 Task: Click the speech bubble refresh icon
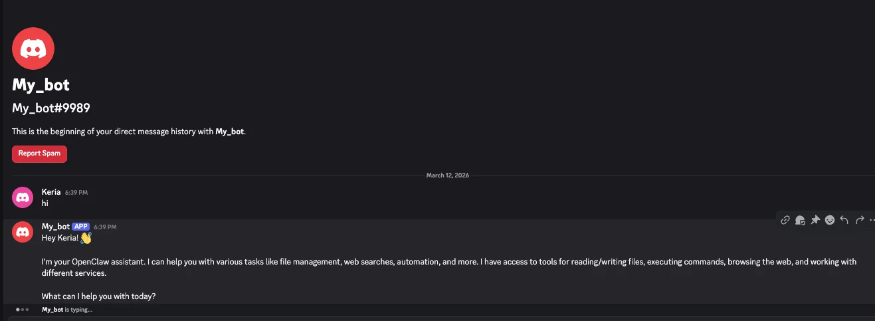800,220
